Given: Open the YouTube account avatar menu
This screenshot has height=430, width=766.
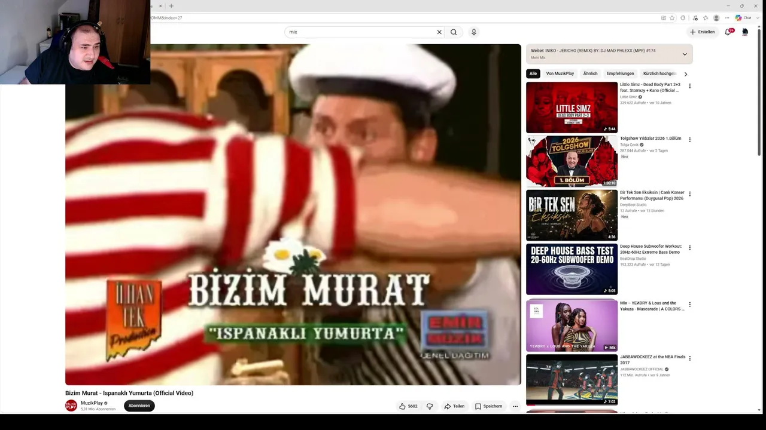Looking at the screenshot, I should click(x=745, y=32).
